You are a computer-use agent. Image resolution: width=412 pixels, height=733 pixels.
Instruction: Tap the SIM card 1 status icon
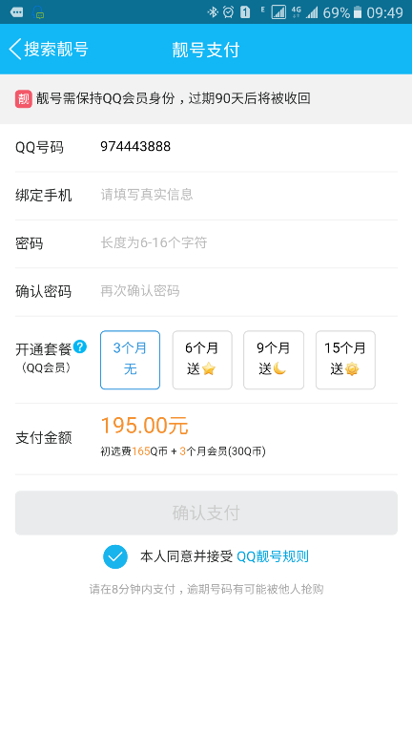coord(245,12)
